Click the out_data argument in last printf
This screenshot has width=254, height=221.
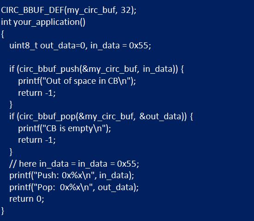pos(117,187)
